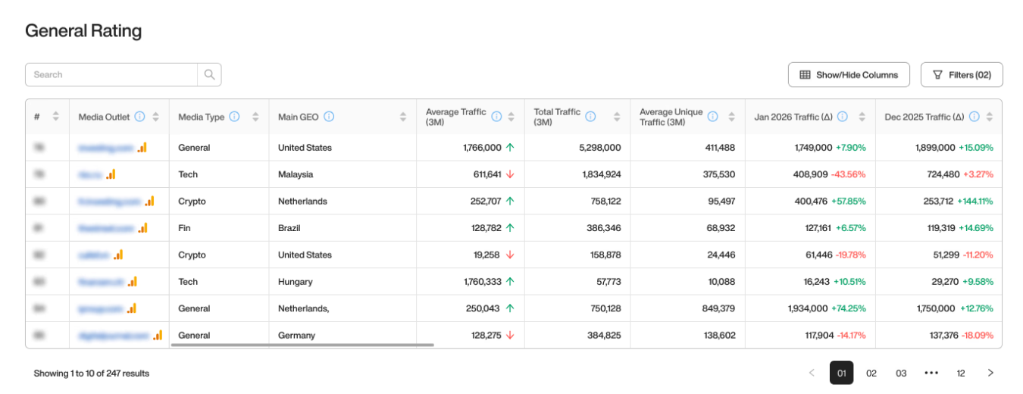Click analytics bar icon in Malaysia row
This screenshot has height=394, width=1023.
(x=111, y=174)
